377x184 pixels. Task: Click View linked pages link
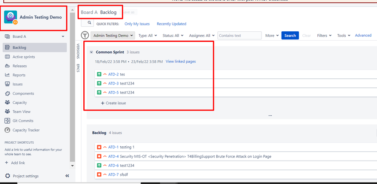[181, 61]
